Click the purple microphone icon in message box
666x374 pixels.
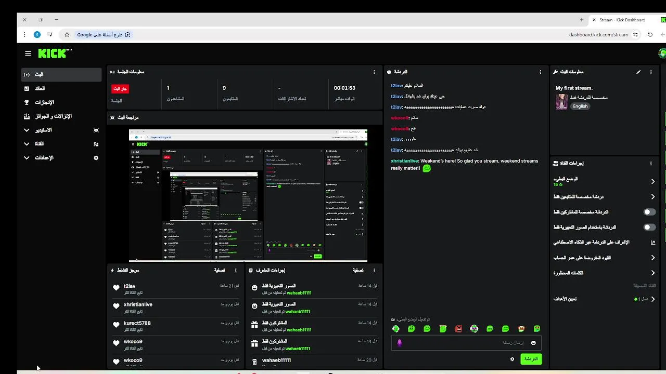pos(400,343)
